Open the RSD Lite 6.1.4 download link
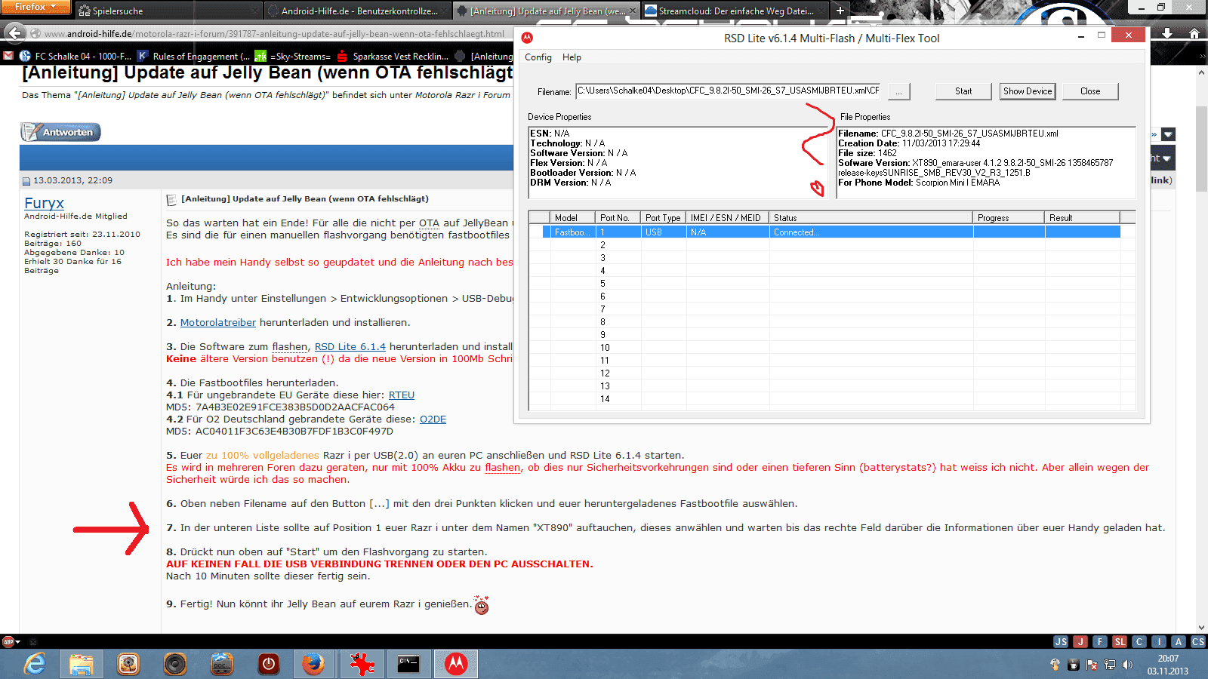1208x679 pixels. click(x=350, y=346)
